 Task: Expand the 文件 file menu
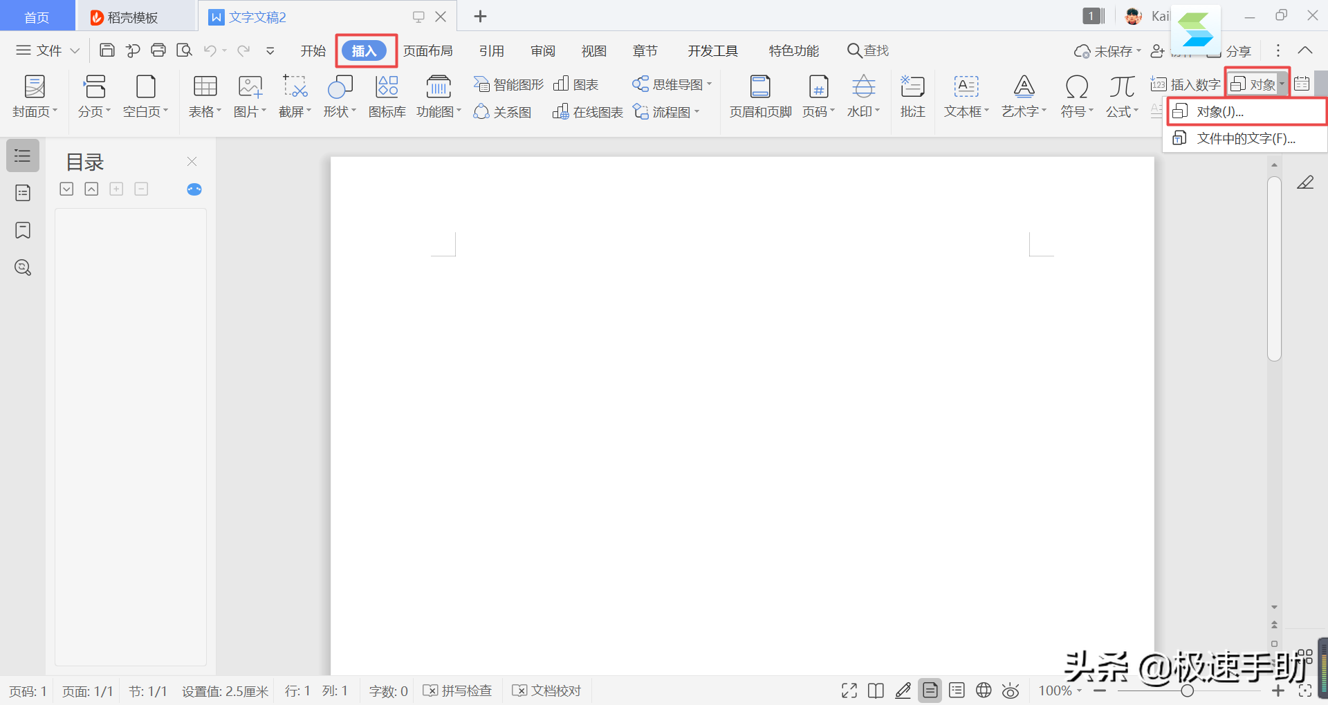click(x=48, y=50)
